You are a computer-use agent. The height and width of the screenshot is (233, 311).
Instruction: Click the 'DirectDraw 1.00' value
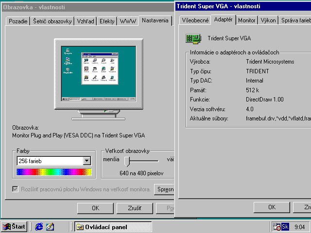point(265,100)
